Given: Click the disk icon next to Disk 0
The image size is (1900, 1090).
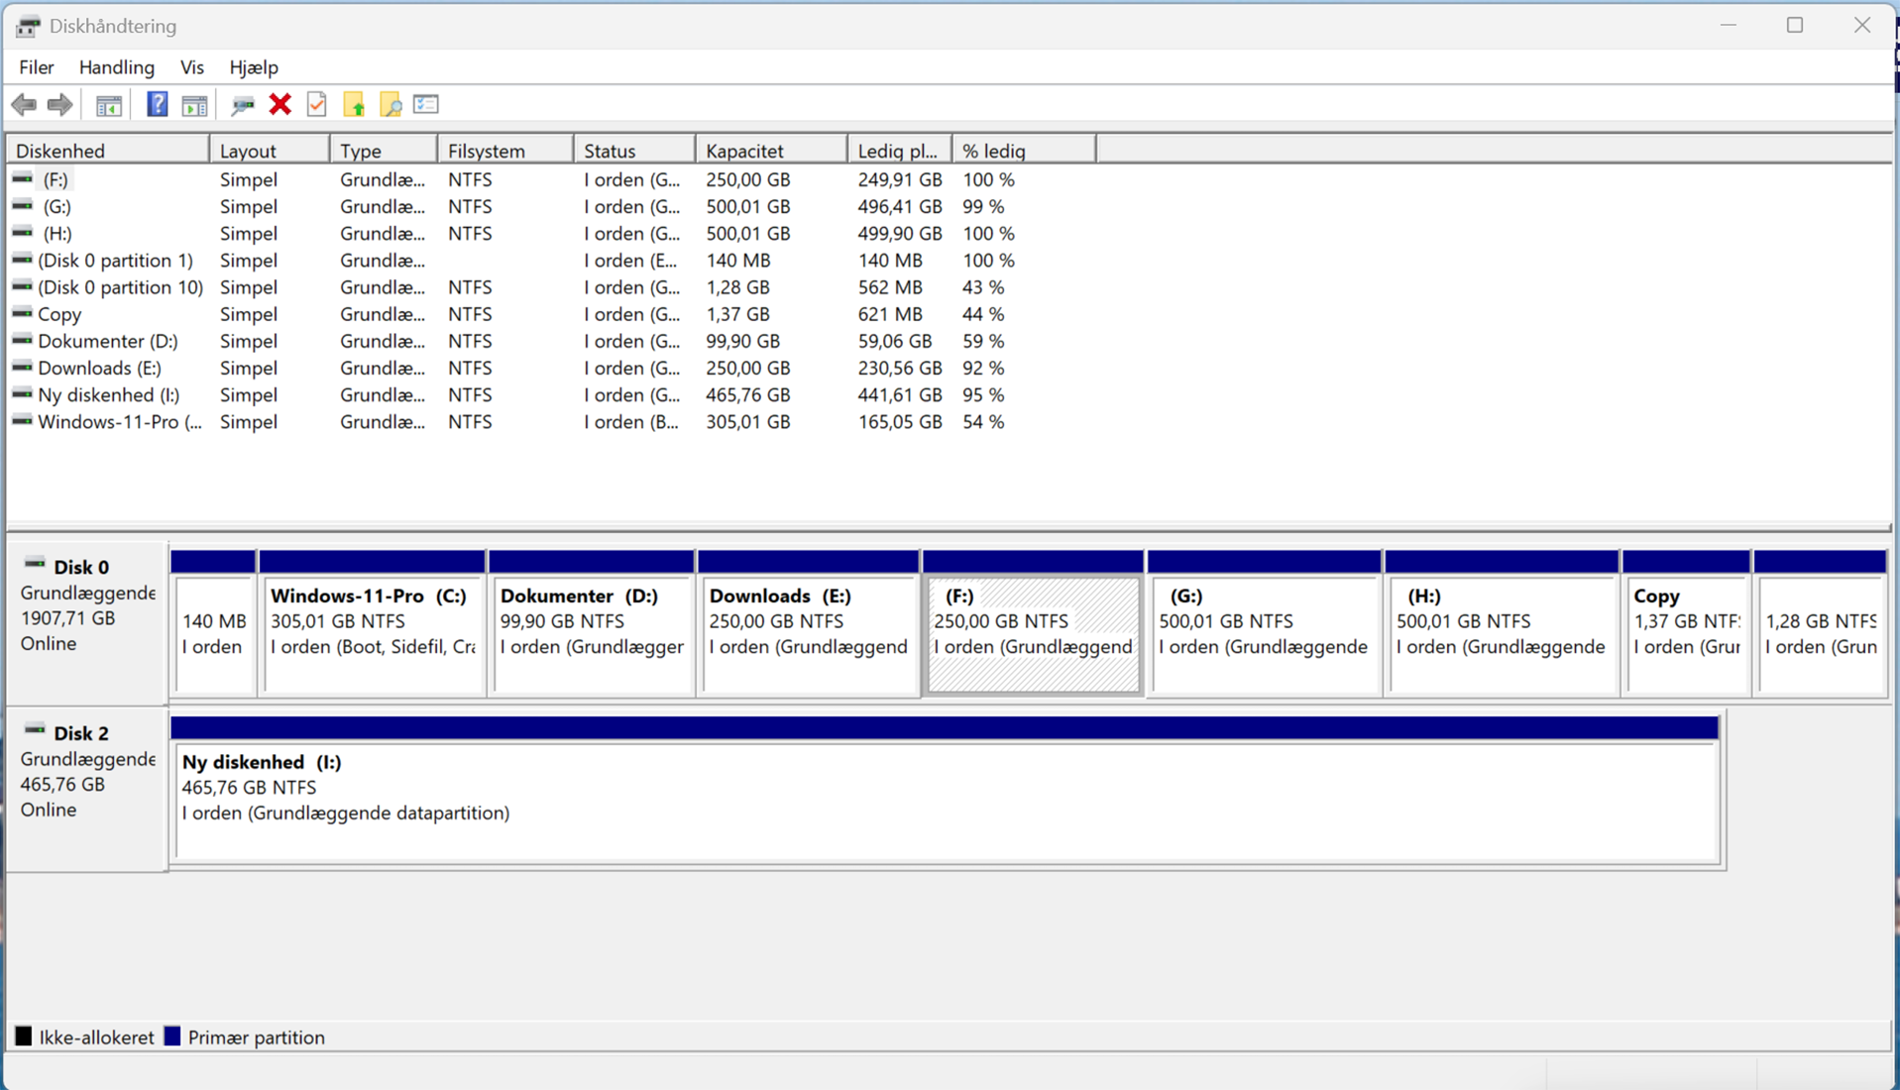Looking at the screenshot, I should 35,565.
